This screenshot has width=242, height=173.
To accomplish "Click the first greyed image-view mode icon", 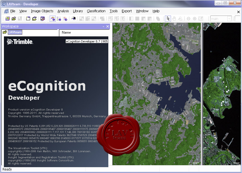I will (82, 19).
